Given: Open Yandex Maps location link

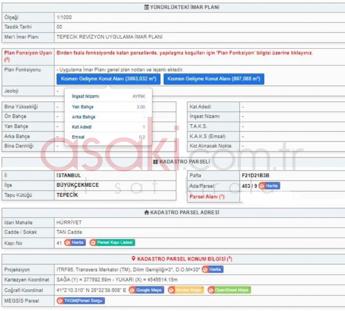Looking at the screenshot, I should click(x=185, y=290).
